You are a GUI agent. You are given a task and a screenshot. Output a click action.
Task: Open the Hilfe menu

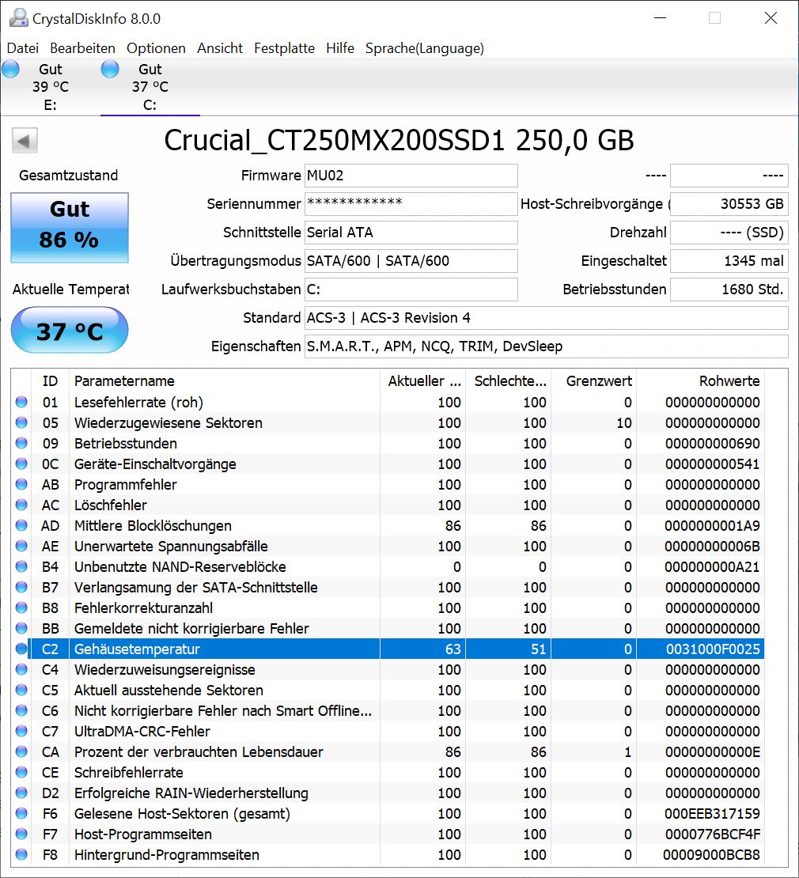pos(340,48)
